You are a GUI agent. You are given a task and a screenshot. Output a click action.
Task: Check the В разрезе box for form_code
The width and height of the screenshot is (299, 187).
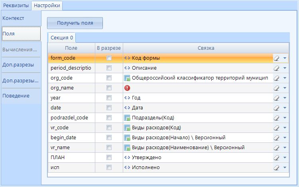coord(109,58)
